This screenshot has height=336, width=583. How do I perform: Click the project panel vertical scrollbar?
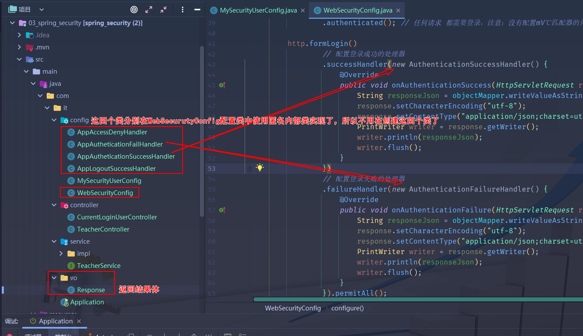202,131
